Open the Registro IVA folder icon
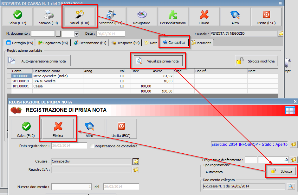Viewport: 298px width, 195px height. click(136, 170)
